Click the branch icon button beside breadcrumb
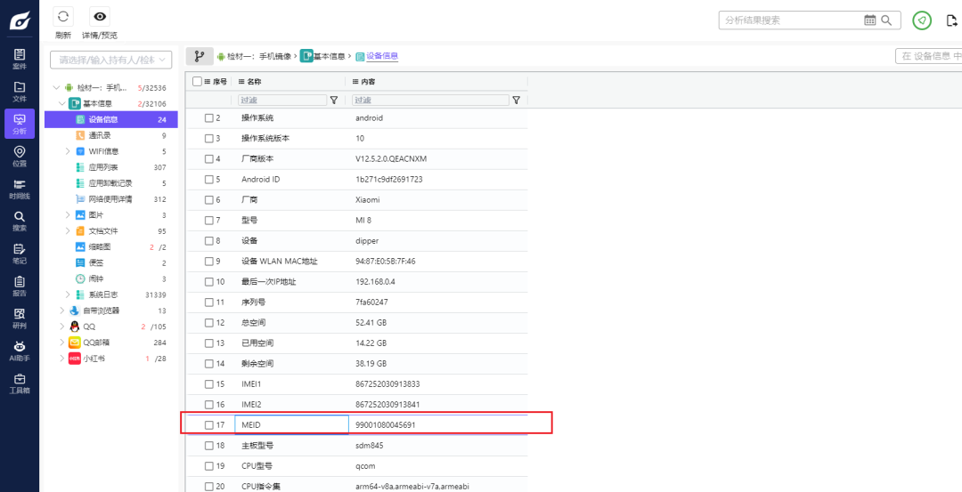962x492 pixels. click(x=200, y=56)
